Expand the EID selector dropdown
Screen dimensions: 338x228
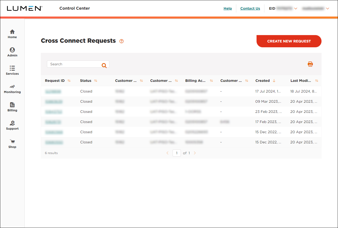click(296, 8)
